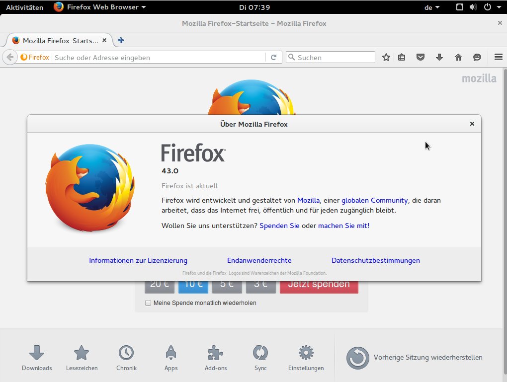
Task: Open the clock Di 07:39 menu
Action: [x=254, y=7]
